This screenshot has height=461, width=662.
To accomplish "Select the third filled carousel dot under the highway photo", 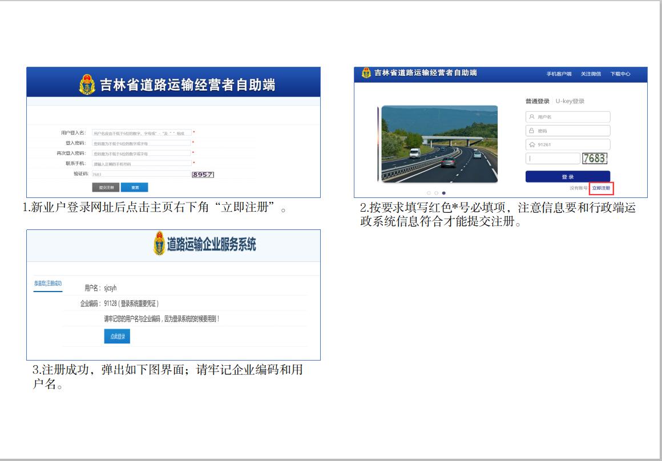I will click(444, 193).
